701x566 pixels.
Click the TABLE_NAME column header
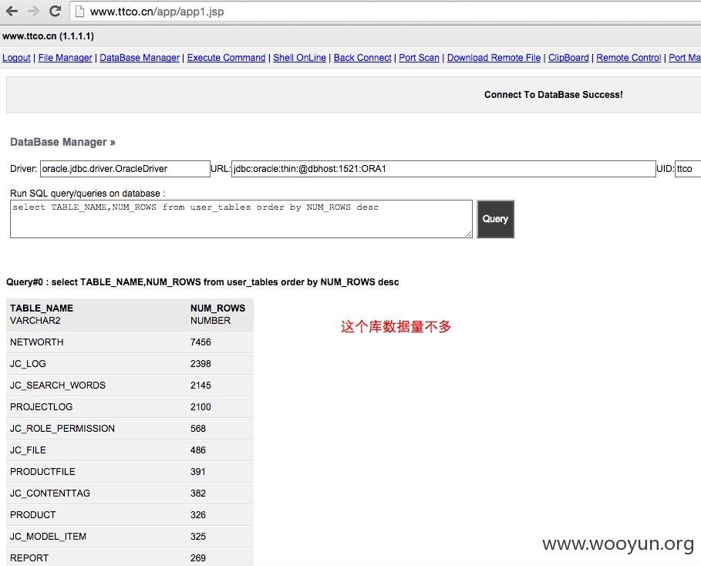tap(42, 308)
